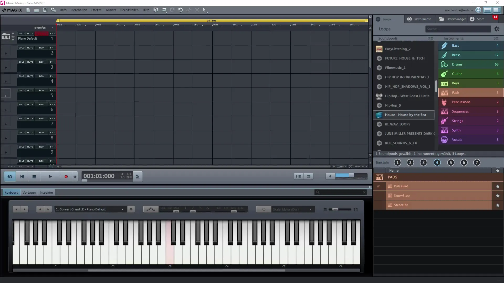
Task: Add instrument to track 5 with plus button
Action: (x=6, y=93)
